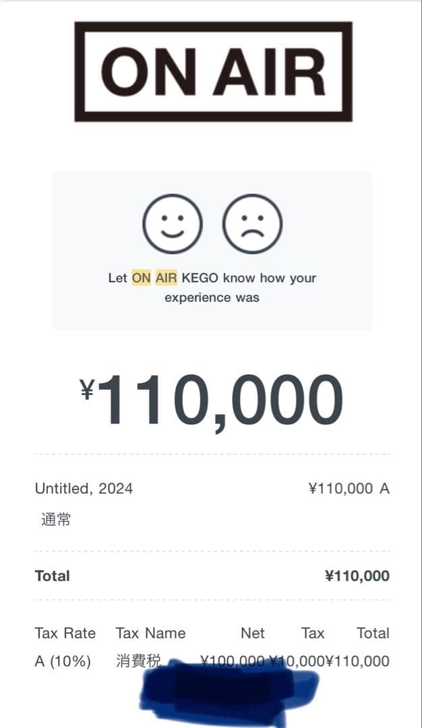Click the "Tax Rate" column header
The height and width of the screenshot is (728, 422).
click(65, 633)
